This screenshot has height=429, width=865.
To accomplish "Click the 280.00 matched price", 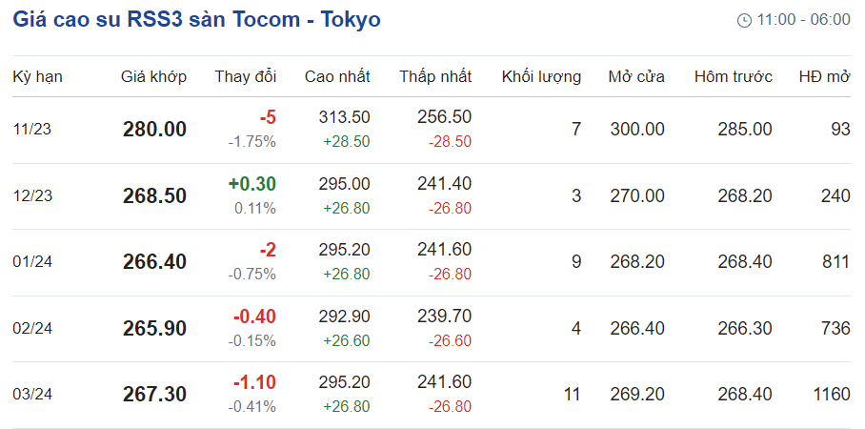I will (154, 129).
